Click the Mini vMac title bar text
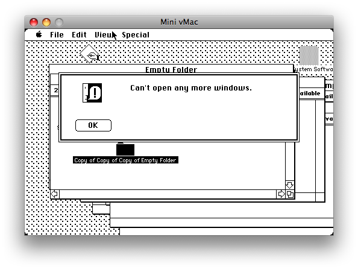Image resolution: width=358 pixels, height=269 pixels. pos(179,22)
